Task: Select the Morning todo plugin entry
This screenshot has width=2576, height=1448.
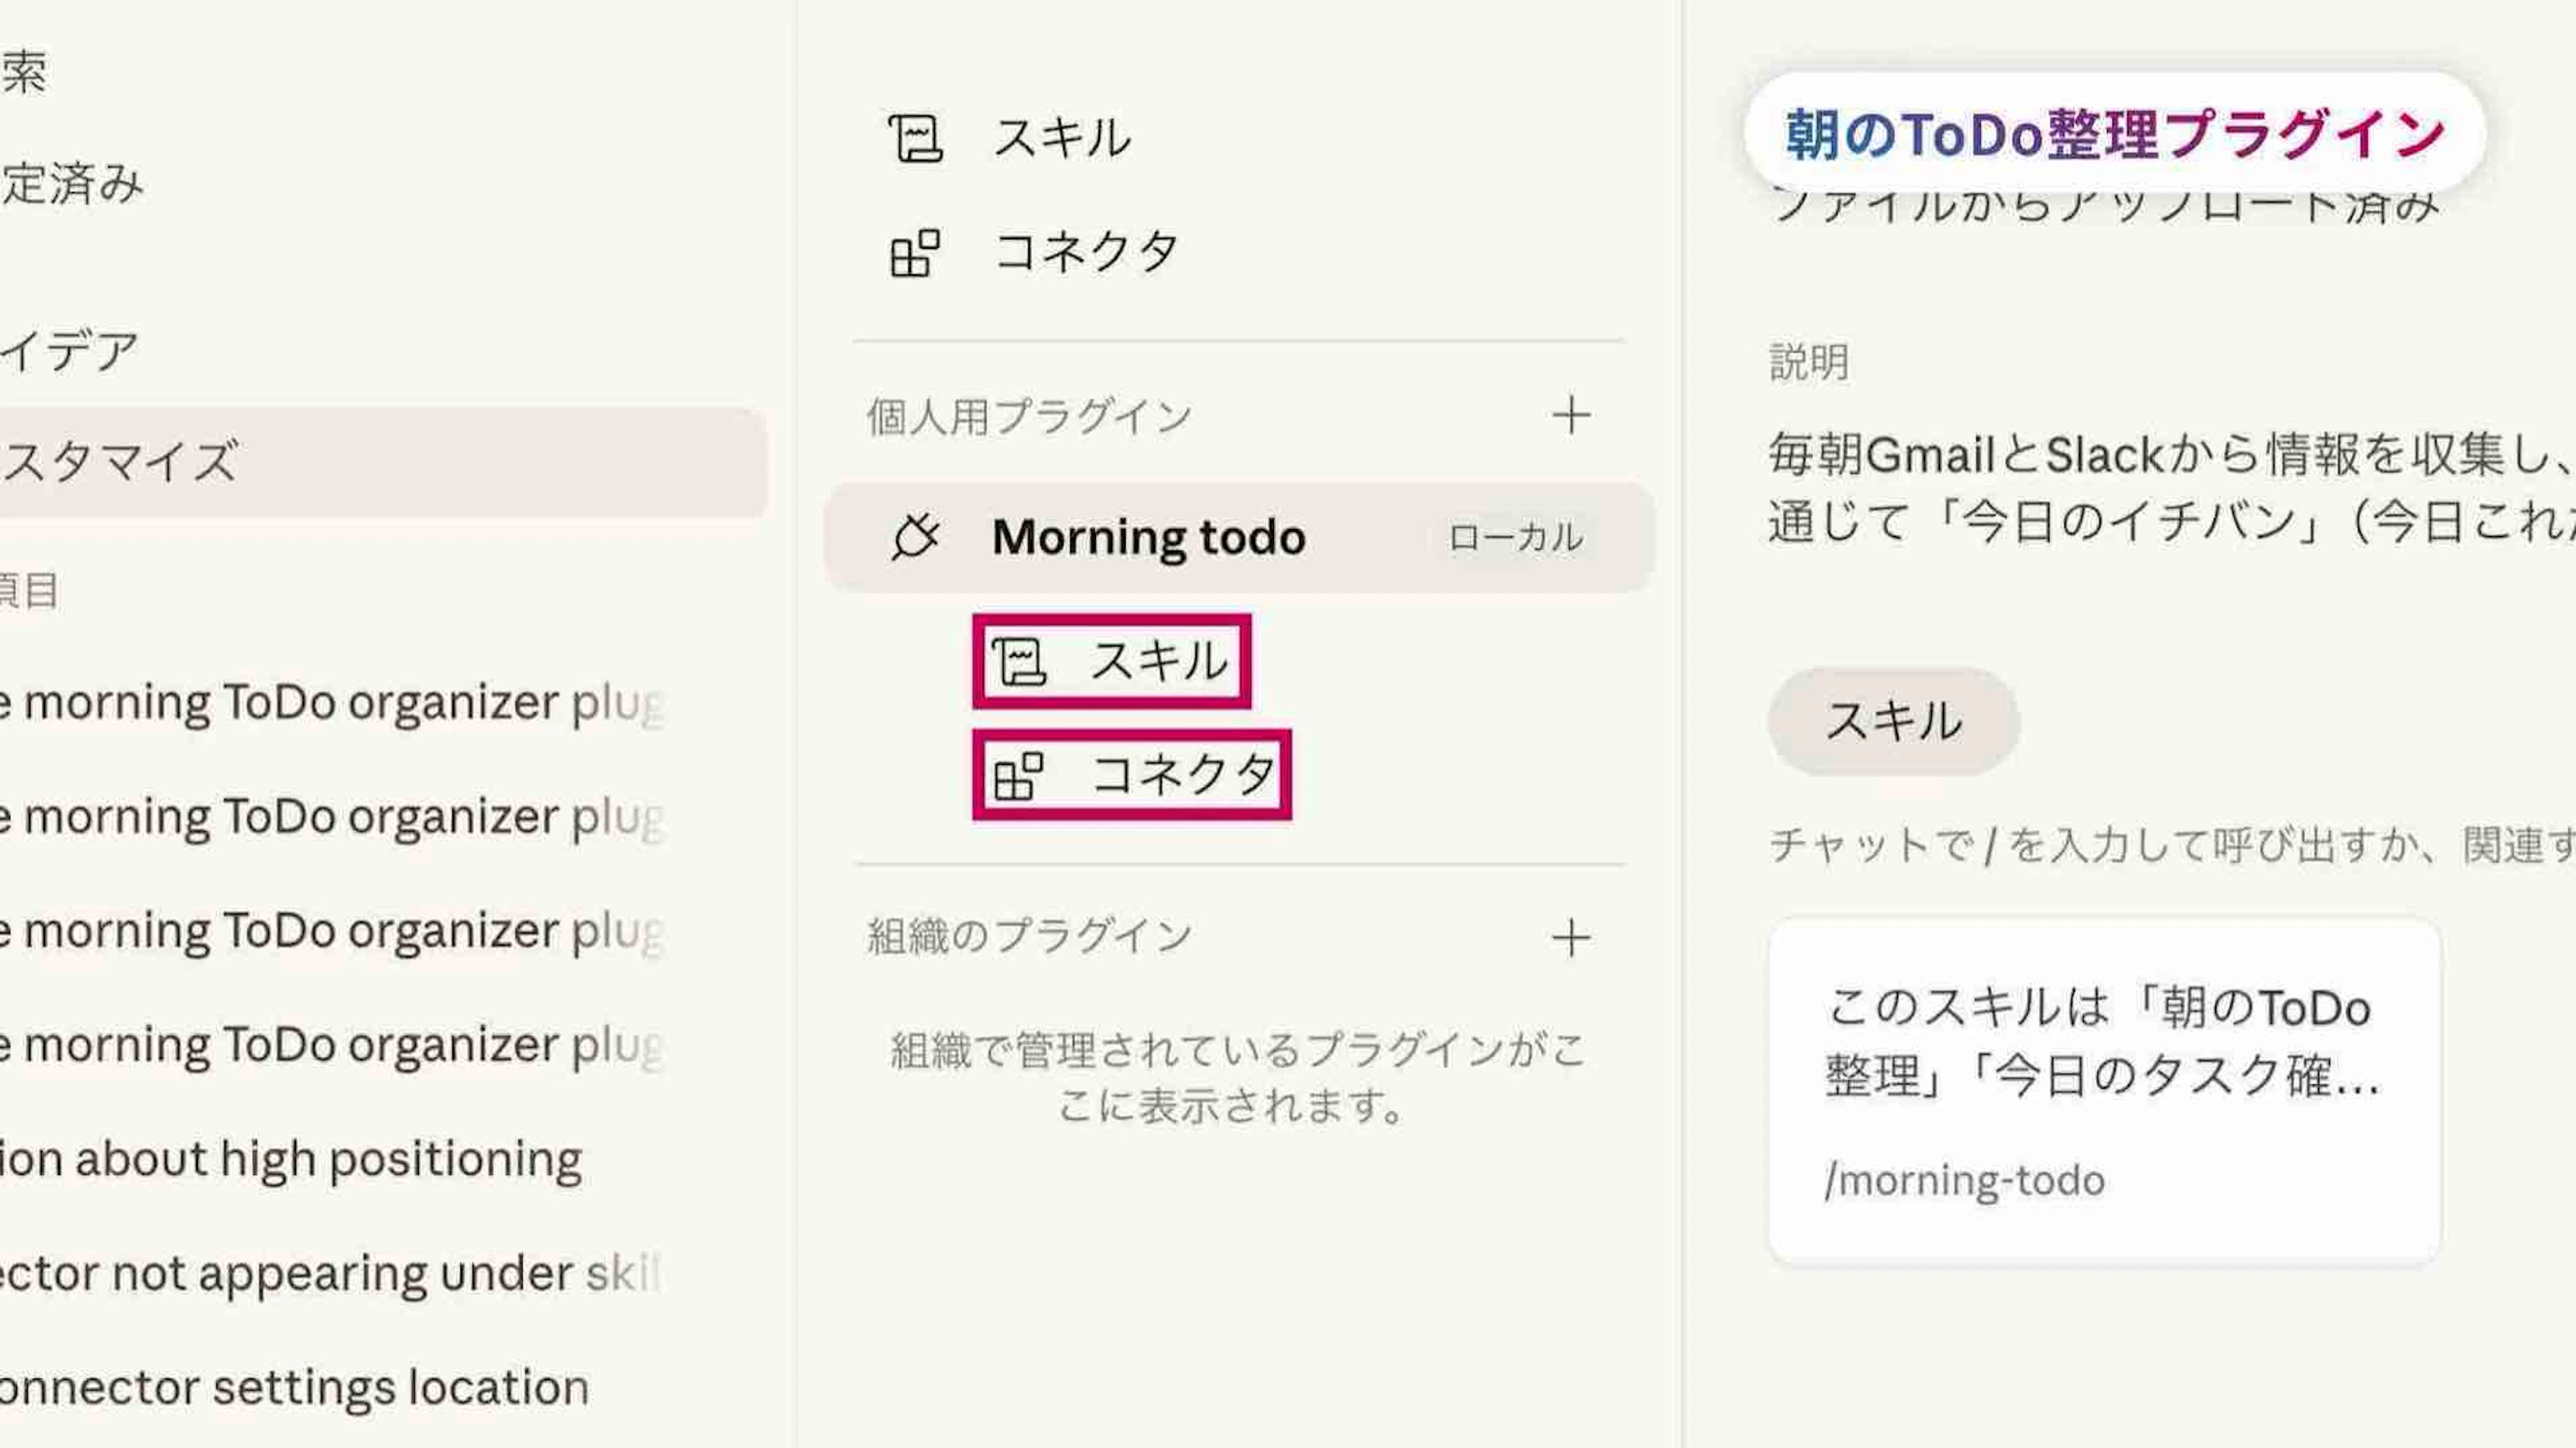Action: (1148, 537)
